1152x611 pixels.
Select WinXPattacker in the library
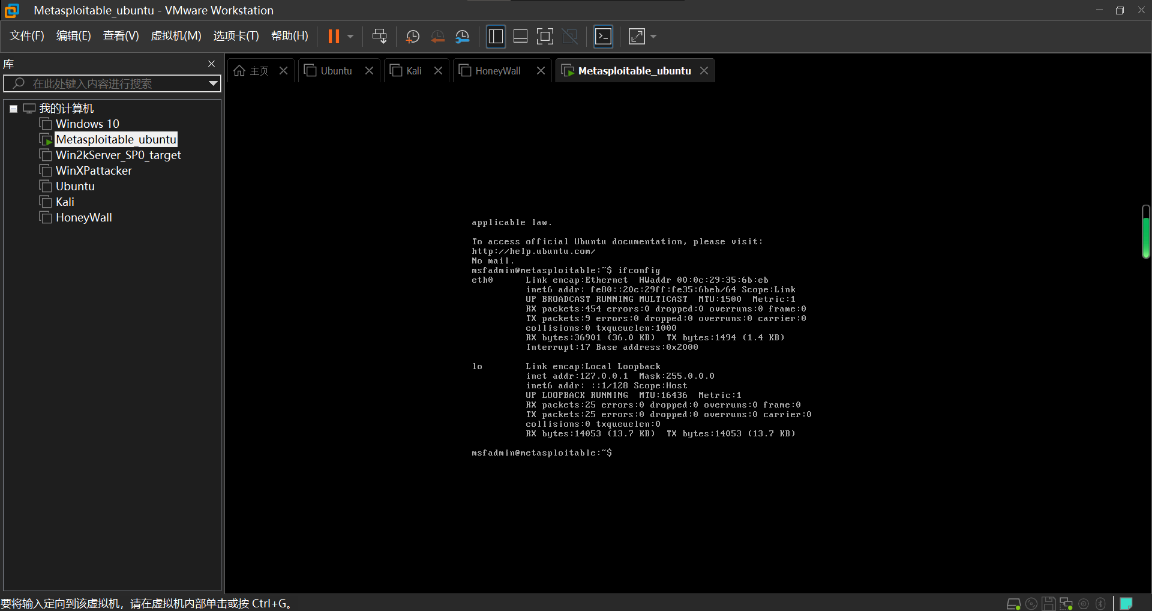point(94,170)
